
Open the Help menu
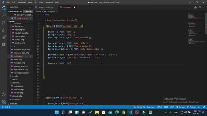[x=57, y=2]
